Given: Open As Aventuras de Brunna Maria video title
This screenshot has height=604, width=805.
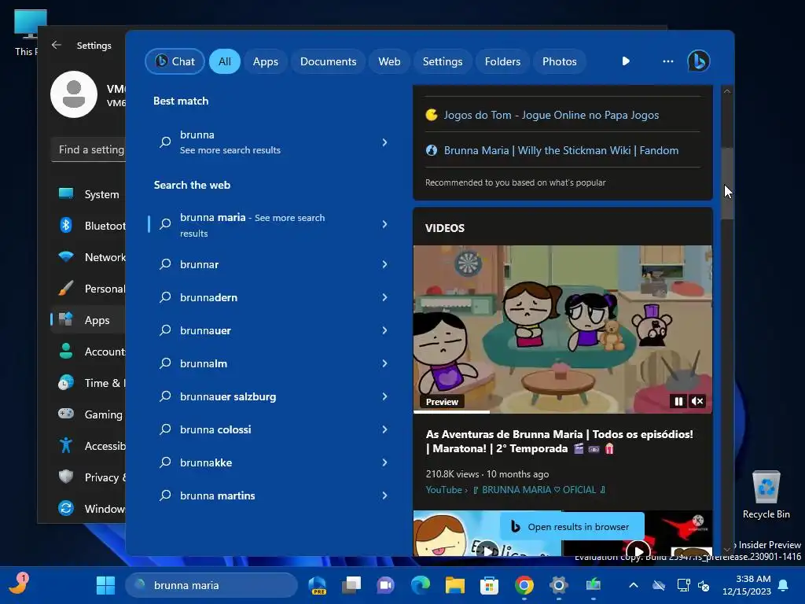Looking at the screenshot, I should pos(559,441).
